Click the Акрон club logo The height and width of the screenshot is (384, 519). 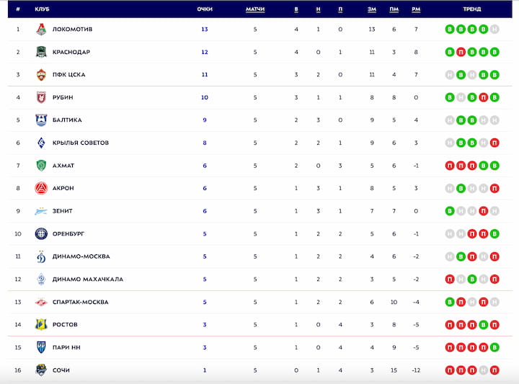click(x=41, y=188)
